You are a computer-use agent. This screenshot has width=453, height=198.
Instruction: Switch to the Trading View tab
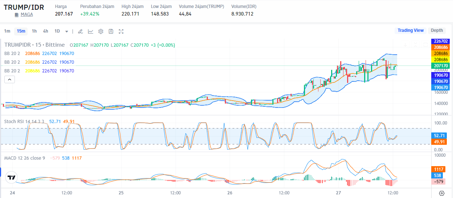pos(410,30)
